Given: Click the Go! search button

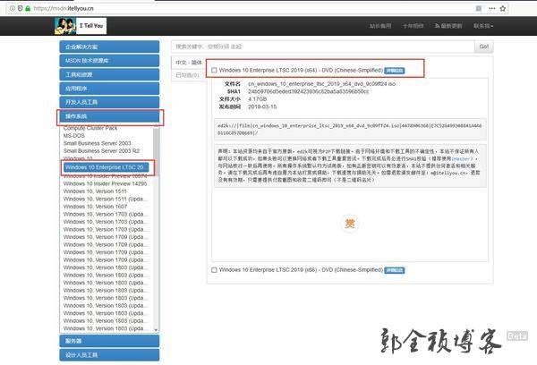Looking at the screenshot, I should (x=484, y=47).
